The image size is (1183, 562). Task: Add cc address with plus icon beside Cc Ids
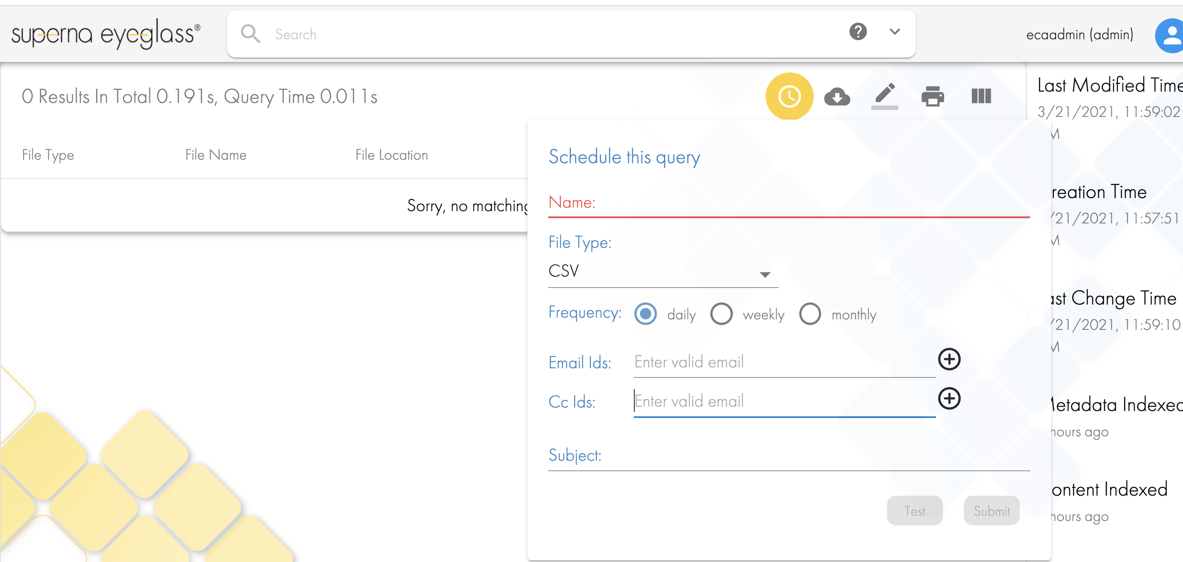pos(949,398)
